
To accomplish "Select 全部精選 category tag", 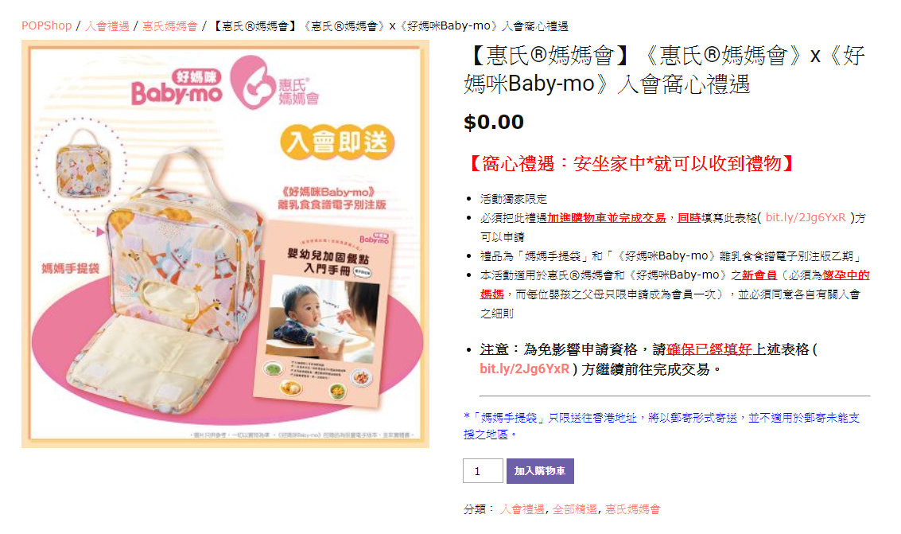I will (575, 509).
